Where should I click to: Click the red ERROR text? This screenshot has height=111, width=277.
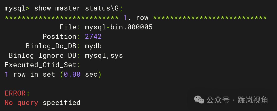15,93
